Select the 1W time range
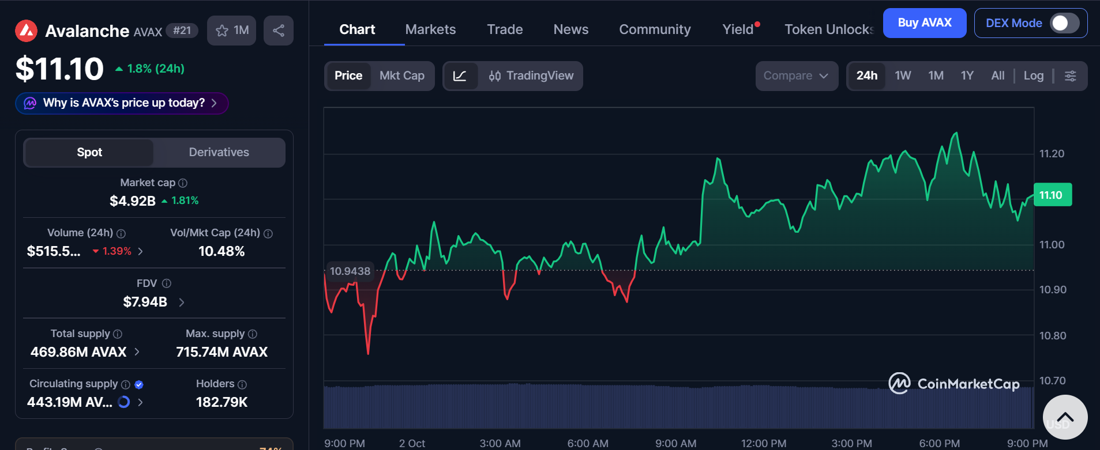1100x450 pixels. point(903,76)
